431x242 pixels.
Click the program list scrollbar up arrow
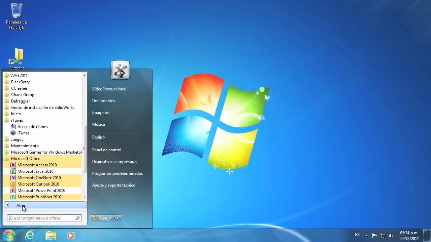(85, 75)
